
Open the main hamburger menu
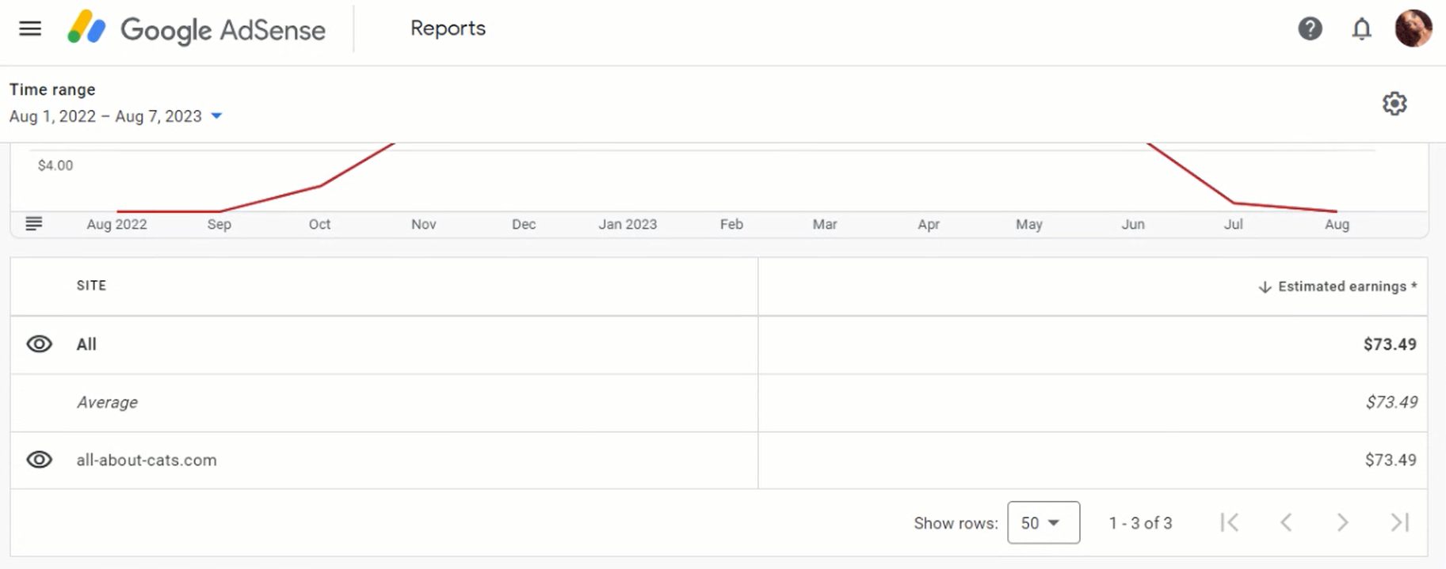[x=30, y=29]
